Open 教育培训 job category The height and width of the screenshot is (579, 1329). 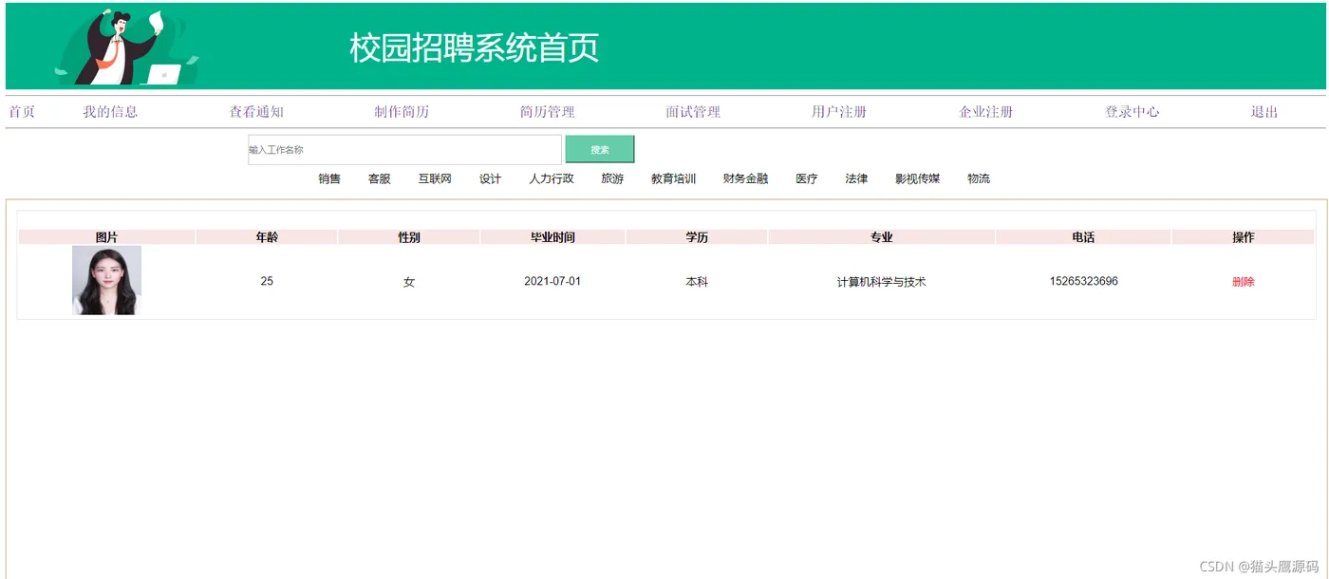pos(674,178)
